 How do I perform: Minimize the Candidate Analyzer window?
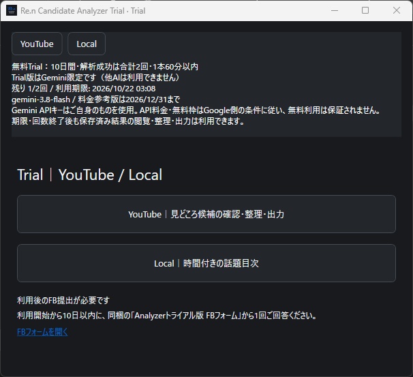[335, 10]
